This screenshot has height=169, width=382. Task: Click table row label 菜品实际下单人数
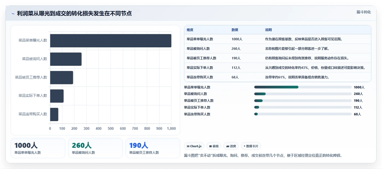coord(200,67)
